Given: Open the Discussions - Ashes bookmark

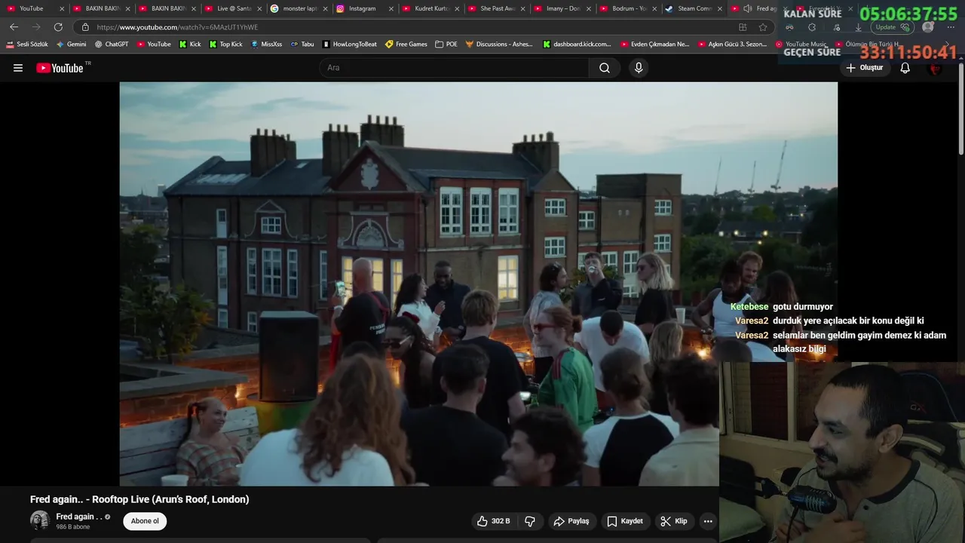Looking at the screenshot, I should pos(499,44).
